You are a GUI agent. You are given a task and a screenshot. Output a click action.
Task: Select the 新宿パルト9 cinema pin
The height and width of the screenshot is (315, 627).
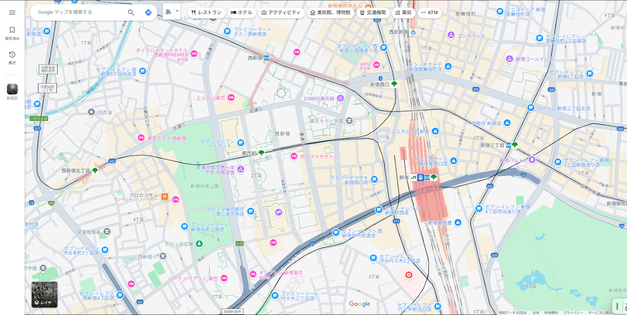click(x=532, y=159)
